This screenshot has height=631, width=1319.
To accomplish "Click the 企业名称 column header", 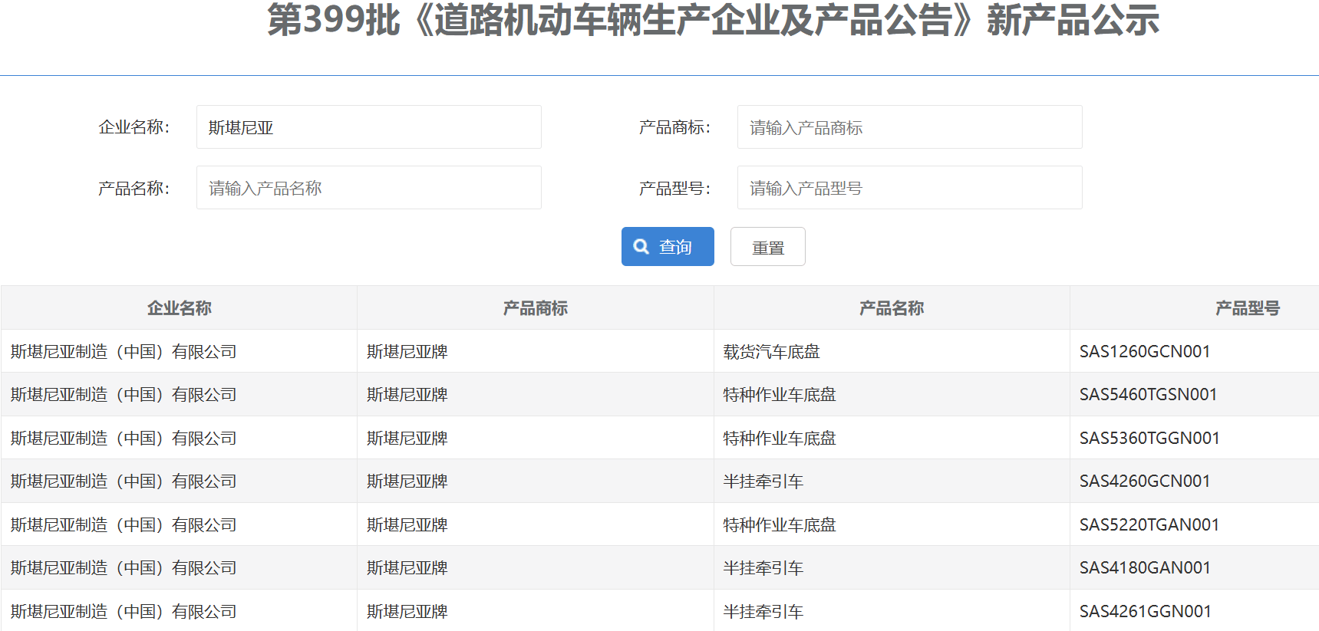I will [x=180, y=308].
